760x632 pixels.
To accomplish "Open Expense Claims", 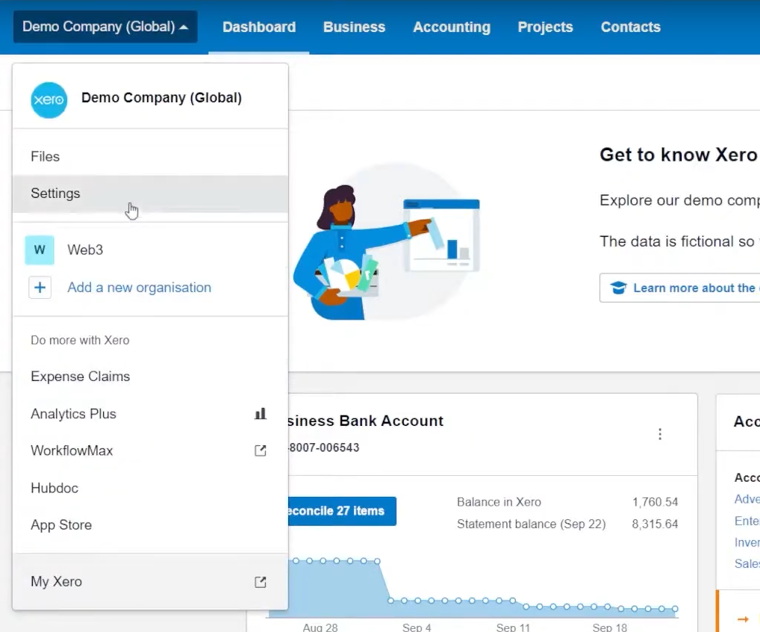I will 150,377.
